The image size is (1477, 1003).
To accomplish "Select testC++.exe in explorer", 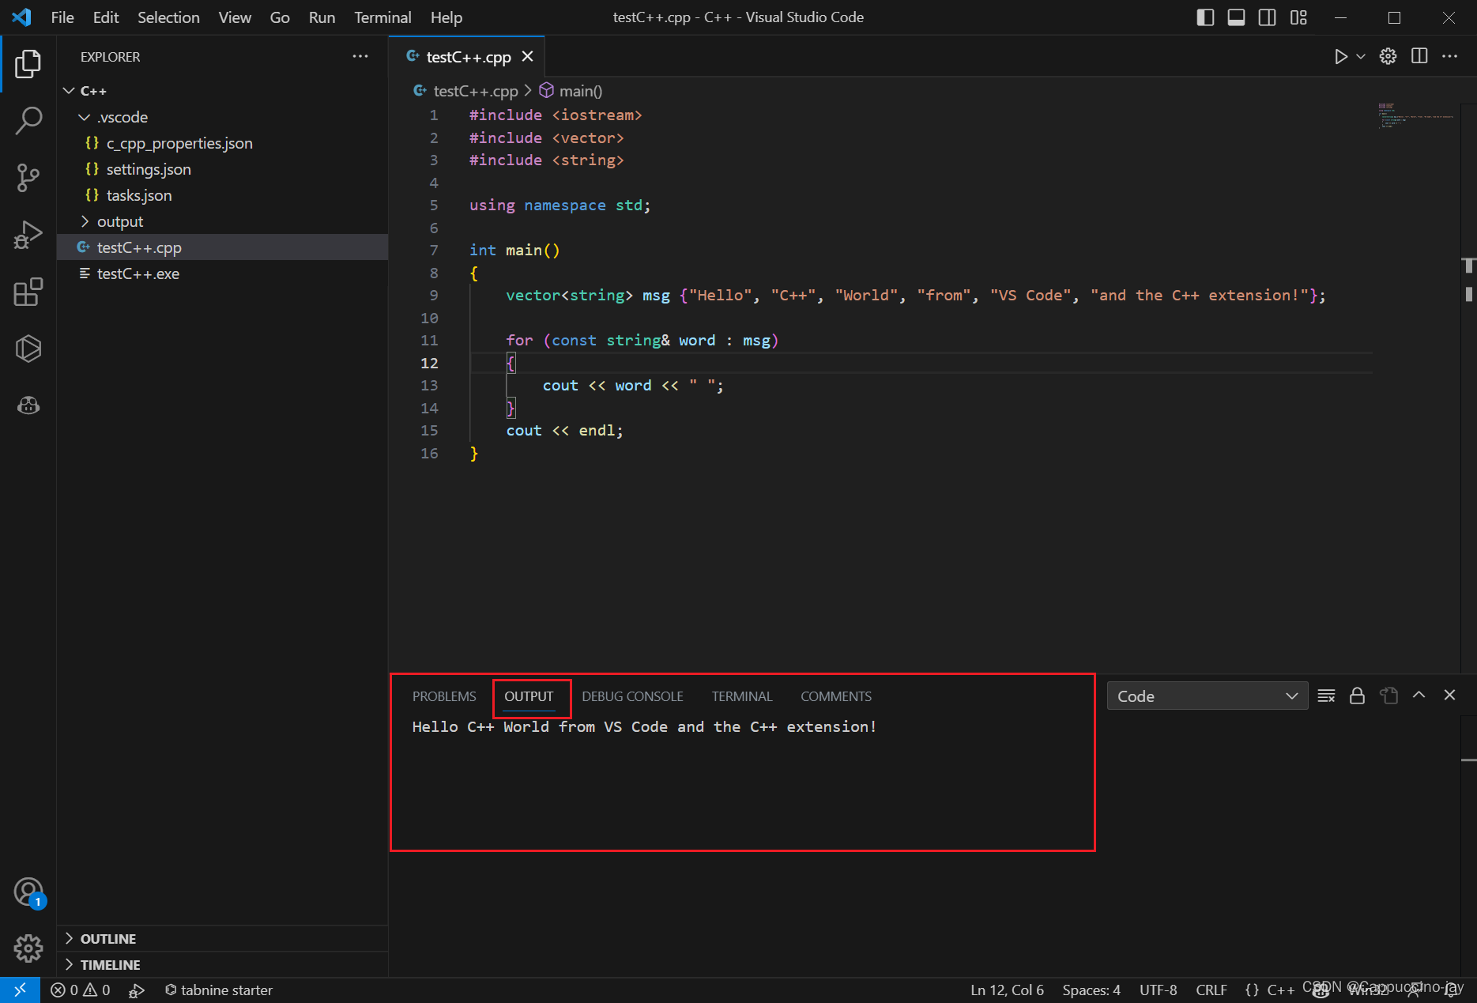I will click(x=222, y=273).
